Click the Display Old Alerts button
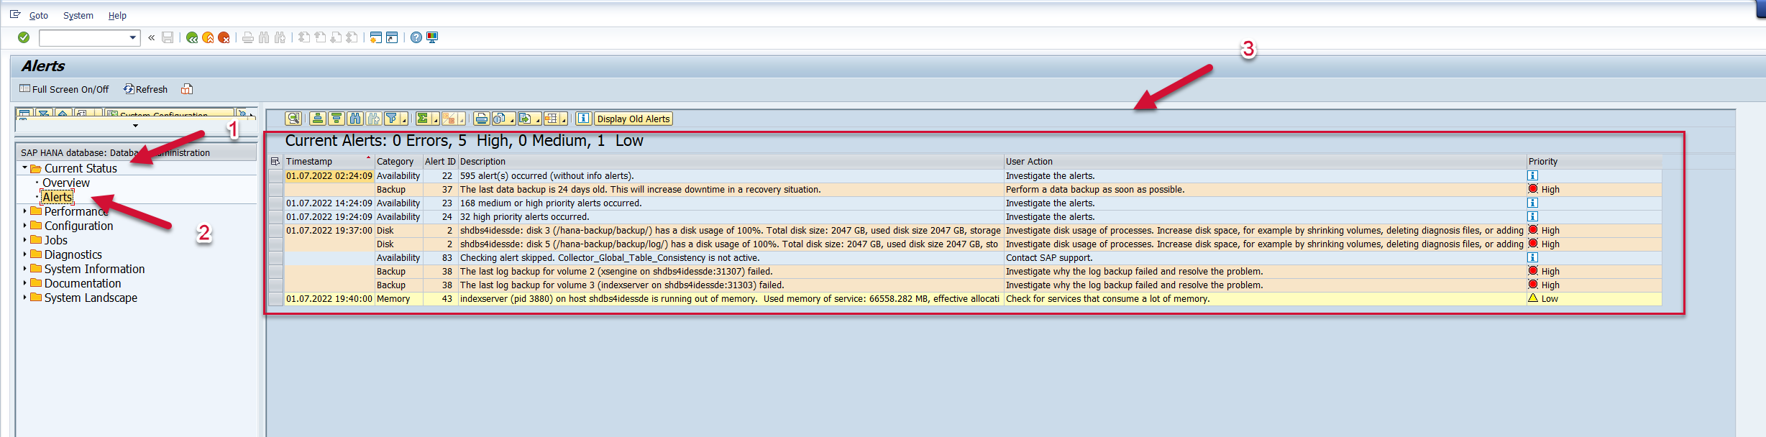The image size is (1766, 437). (633, 119)
